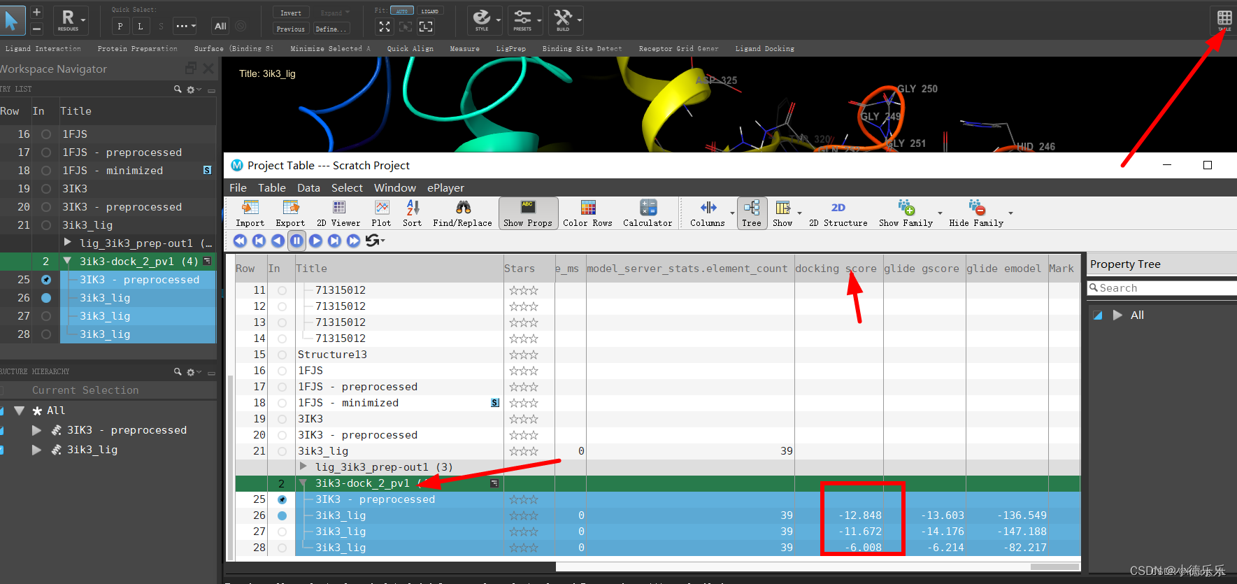Click the Style toolbar icon

click(482, 19)
